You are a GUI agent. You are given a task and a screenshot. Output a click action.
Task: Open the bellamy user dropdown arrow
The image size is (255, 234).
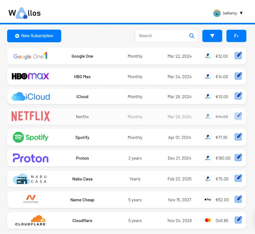(241, 13)
